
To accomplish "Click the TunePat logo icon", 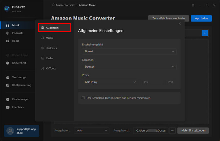I will 7,8.
